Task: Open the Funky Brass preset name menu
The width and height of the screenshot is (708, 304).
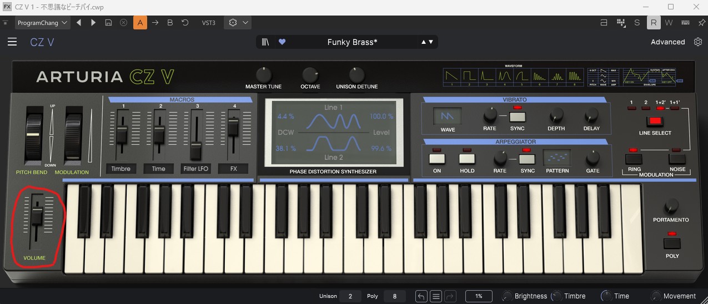Action: coord(352,42)
